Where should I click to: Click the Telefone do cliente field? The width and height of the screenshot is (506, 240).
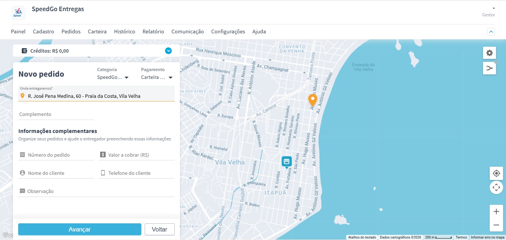point(140,173)
